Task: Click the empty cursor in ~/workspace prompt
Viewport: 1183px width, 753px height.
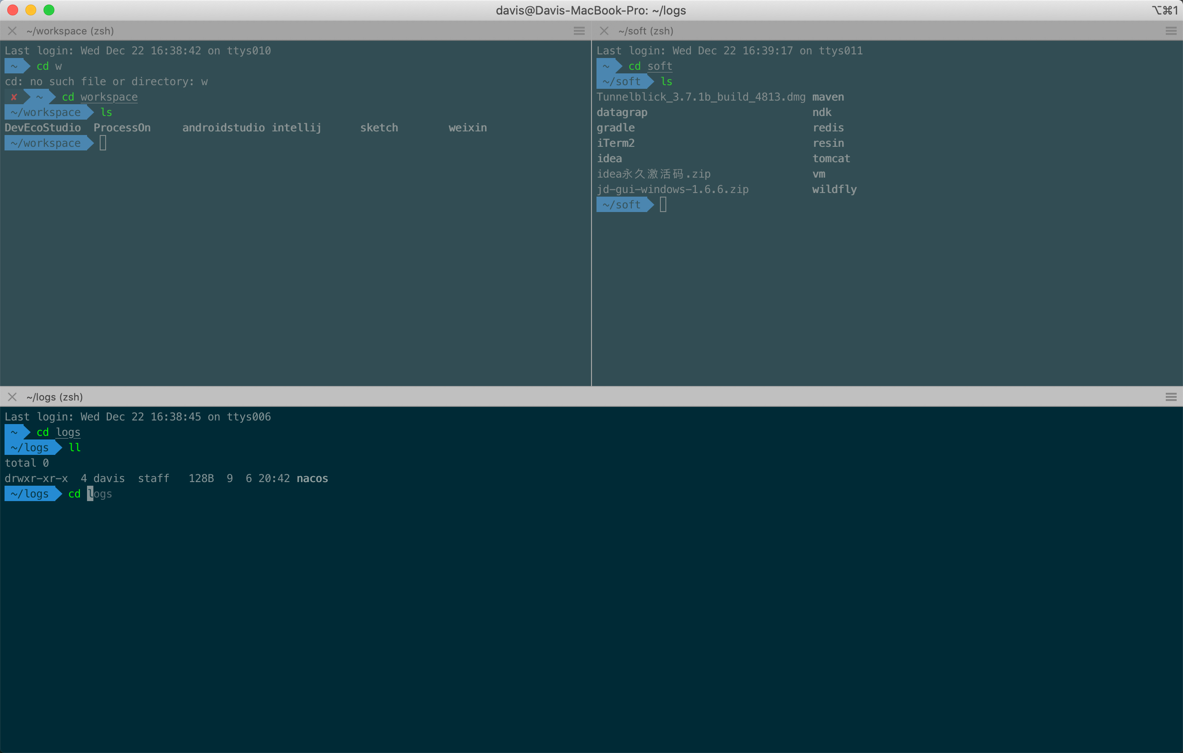Action: 103,143
